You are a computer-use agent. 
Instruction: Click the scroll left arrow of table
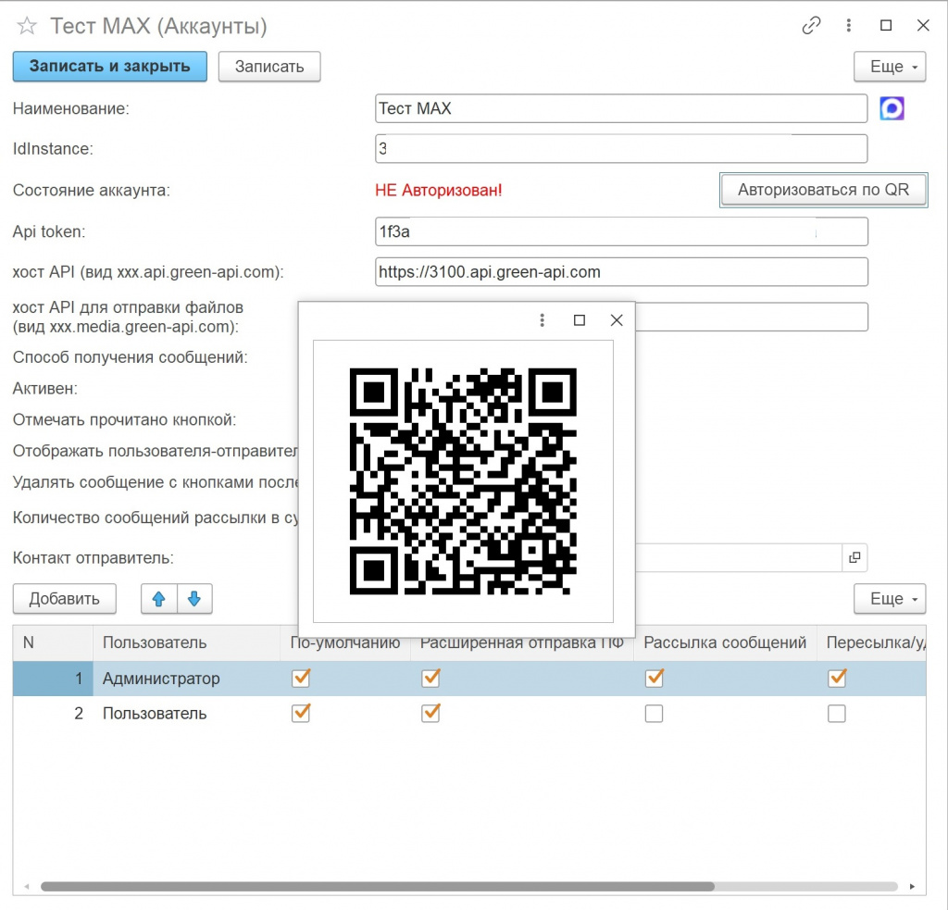(27, 887)
